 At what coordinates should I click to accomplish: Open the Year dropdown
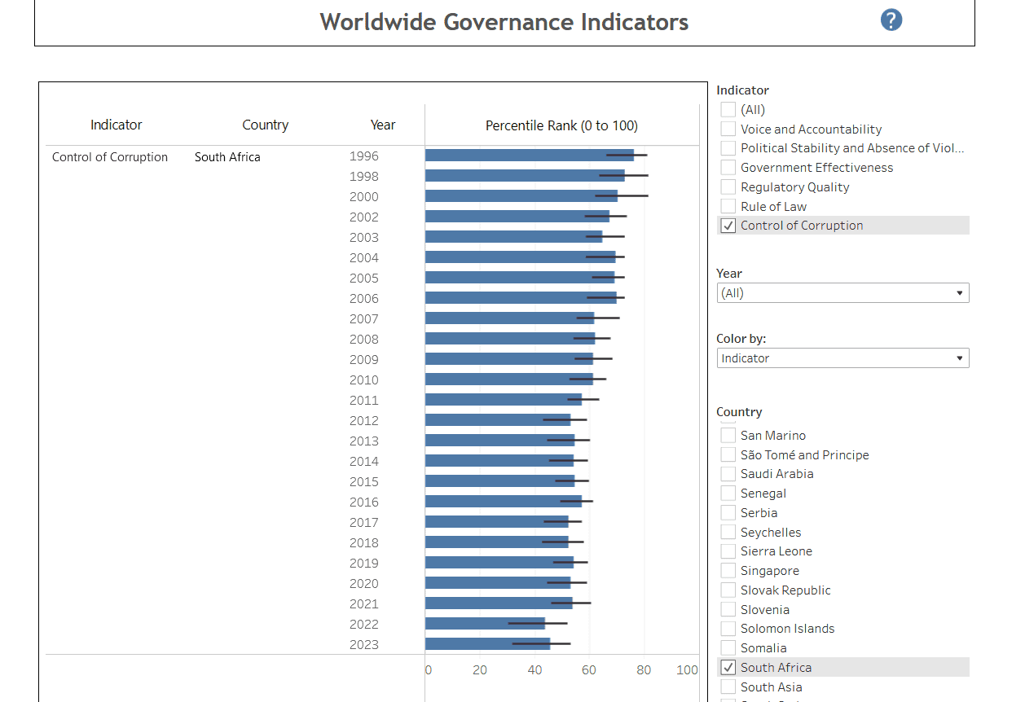842,293
